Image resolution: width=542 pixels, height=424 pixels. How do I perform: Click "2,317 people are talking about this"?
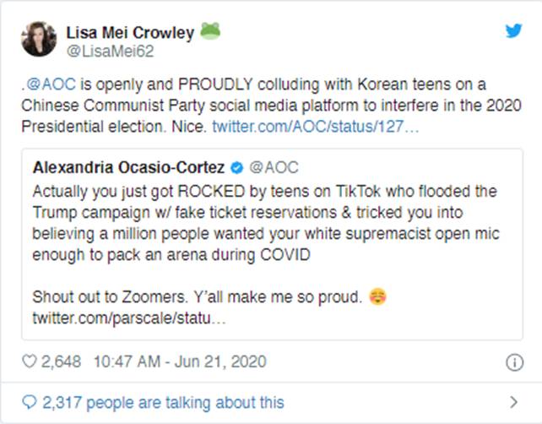162,402
